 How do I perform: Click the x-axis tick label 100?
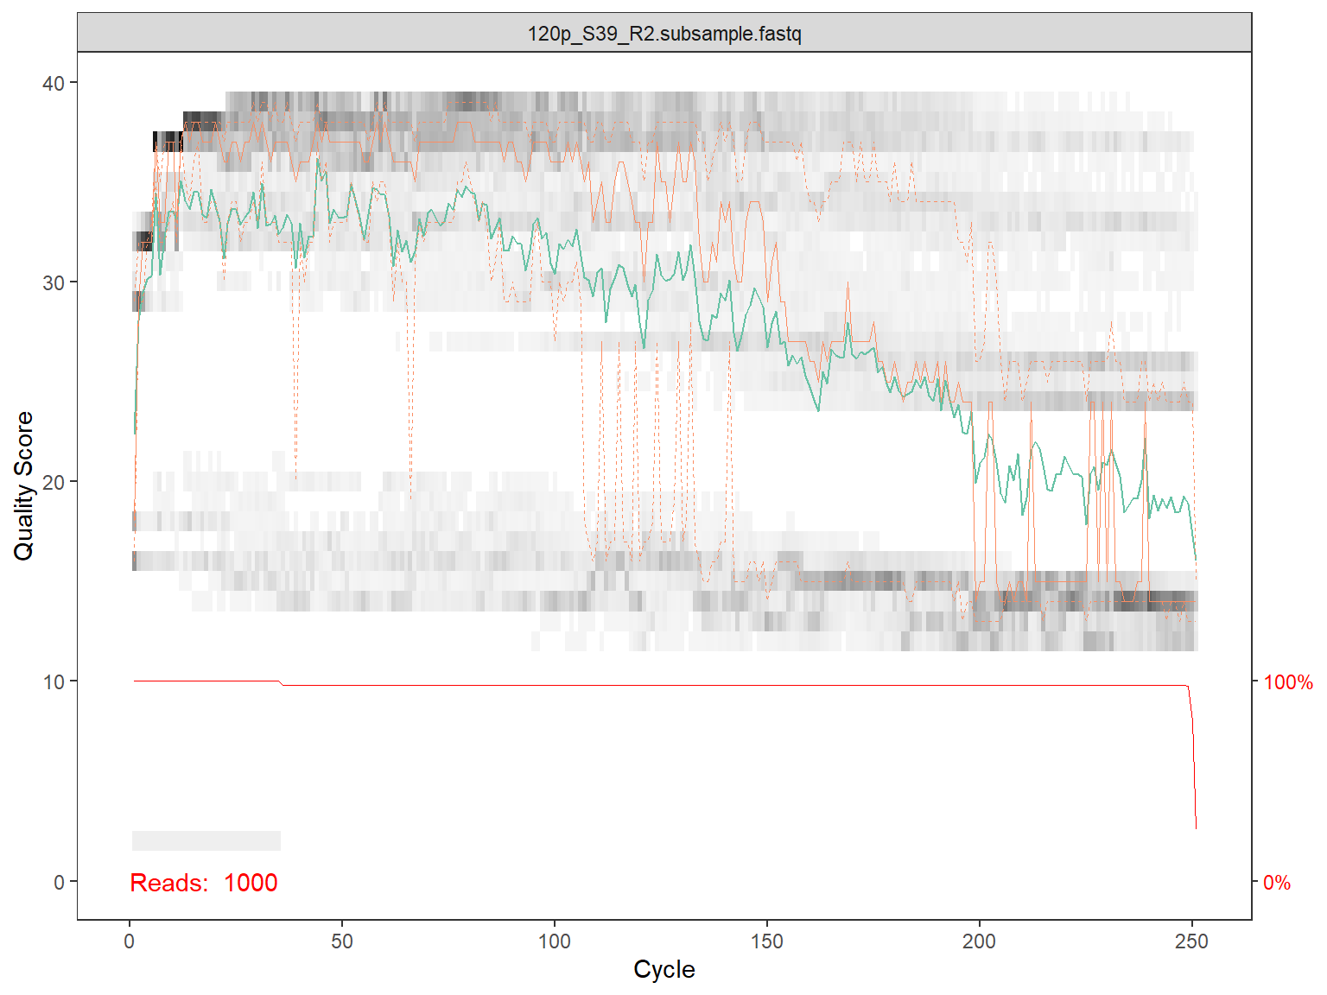555,941
